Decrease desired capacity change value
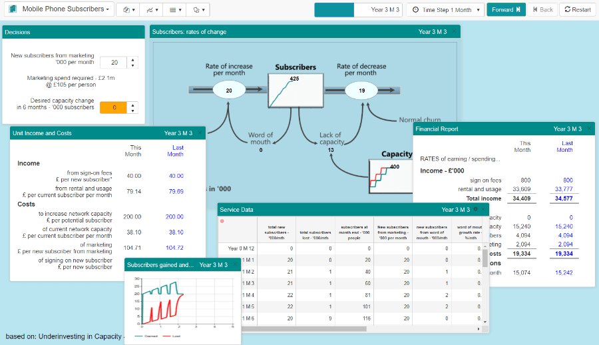 (x=132, y=111)
